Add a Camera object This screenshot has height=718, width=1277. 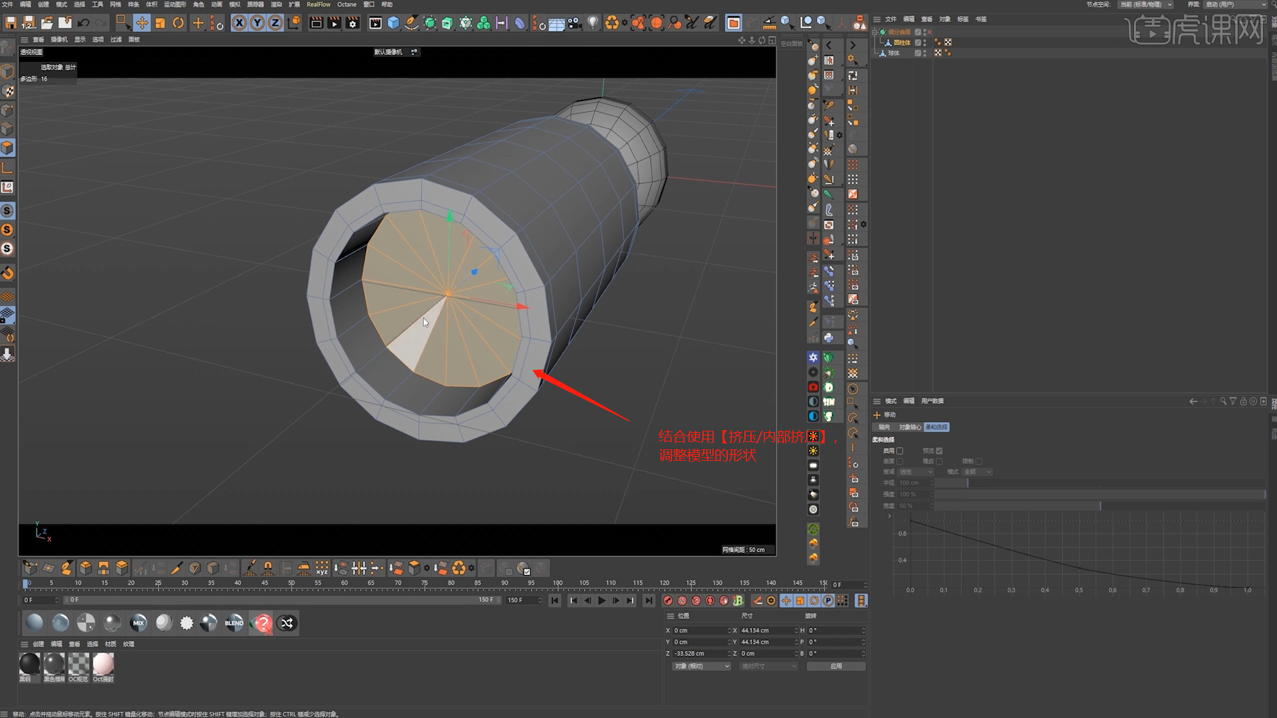click(575, 23)
